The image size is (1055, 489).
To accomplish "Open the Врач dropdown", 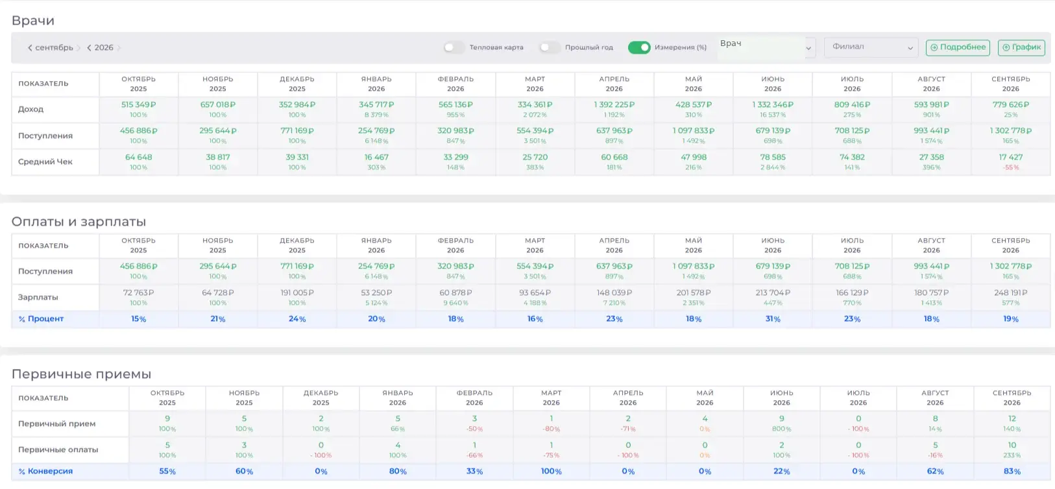I will click(766, 47).
